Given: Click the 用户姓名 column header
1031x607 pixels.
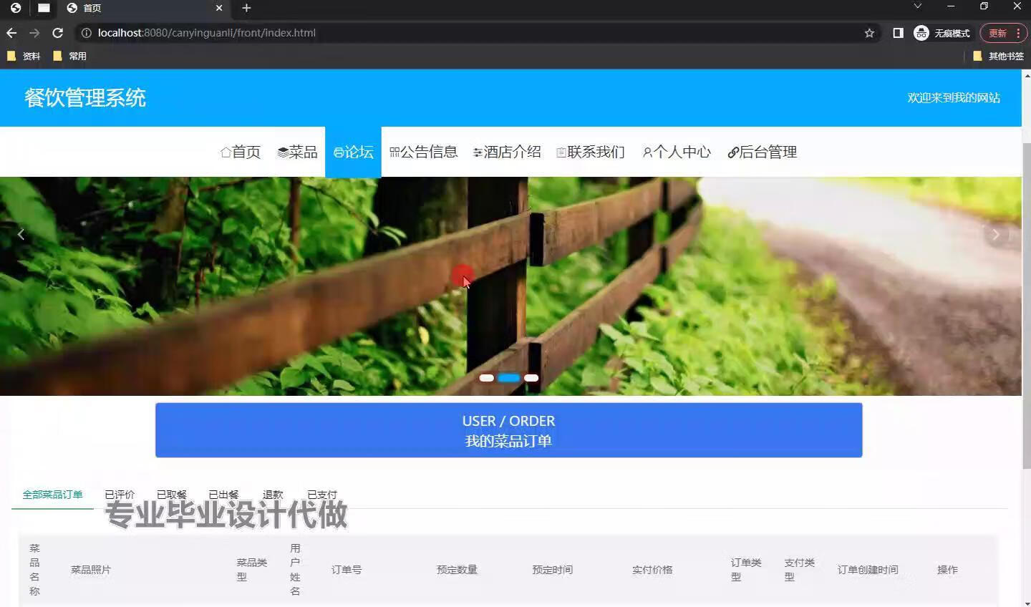Looking at the screenshot, I should [295, 570].
